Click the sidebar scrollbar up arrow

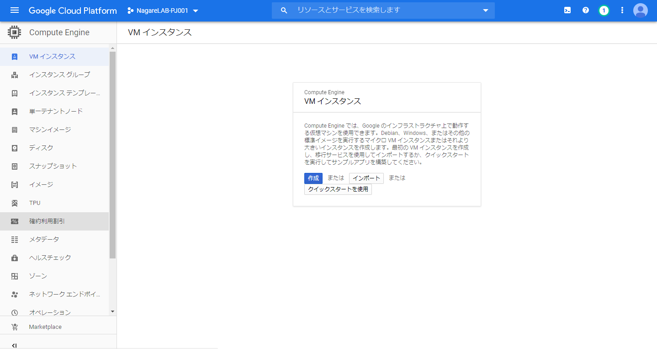[113, 48]
